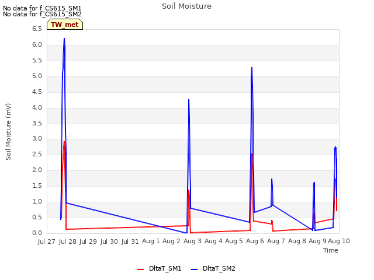Click the blue peak near 6.2 on Jul 28
Image resolution: width=374 pixels, height=280 pixels.
64,38
